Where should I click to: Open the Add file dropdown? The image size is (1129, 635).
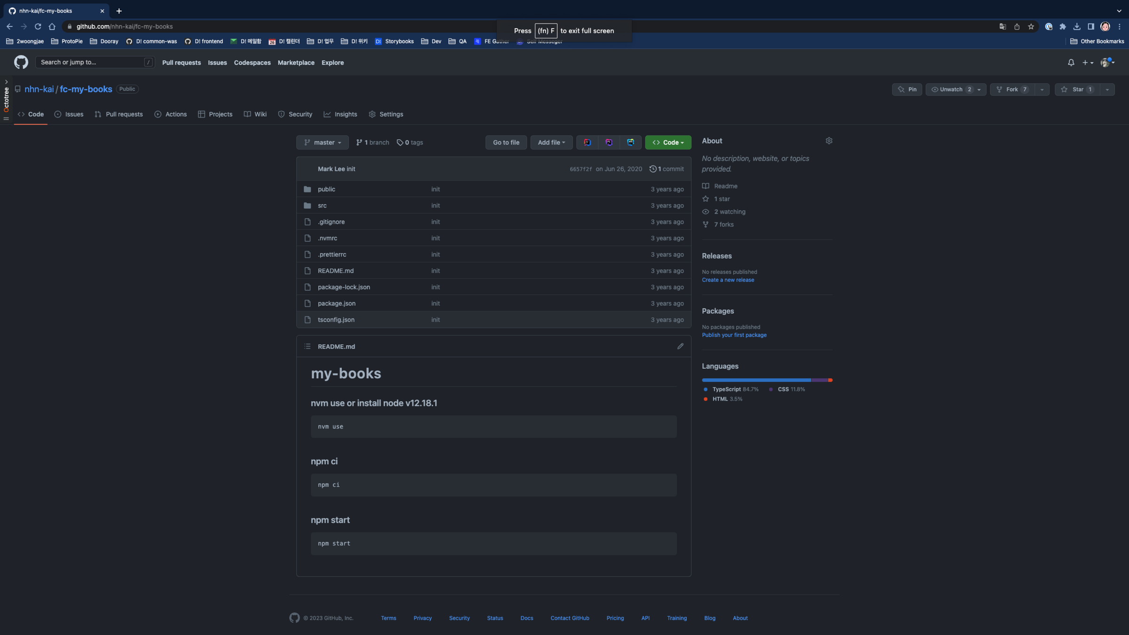[x=551, y=143]
